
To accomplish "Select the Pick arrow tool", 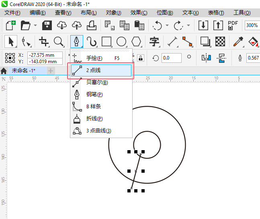I will 11,41.
